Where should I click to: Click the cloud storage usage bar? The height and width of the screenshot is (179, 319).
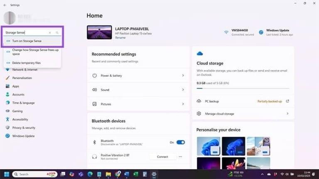point(243,88)
